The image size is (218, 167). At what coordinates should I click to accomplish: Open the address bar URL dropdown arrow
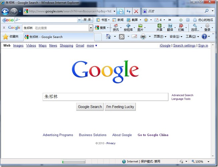115,11
